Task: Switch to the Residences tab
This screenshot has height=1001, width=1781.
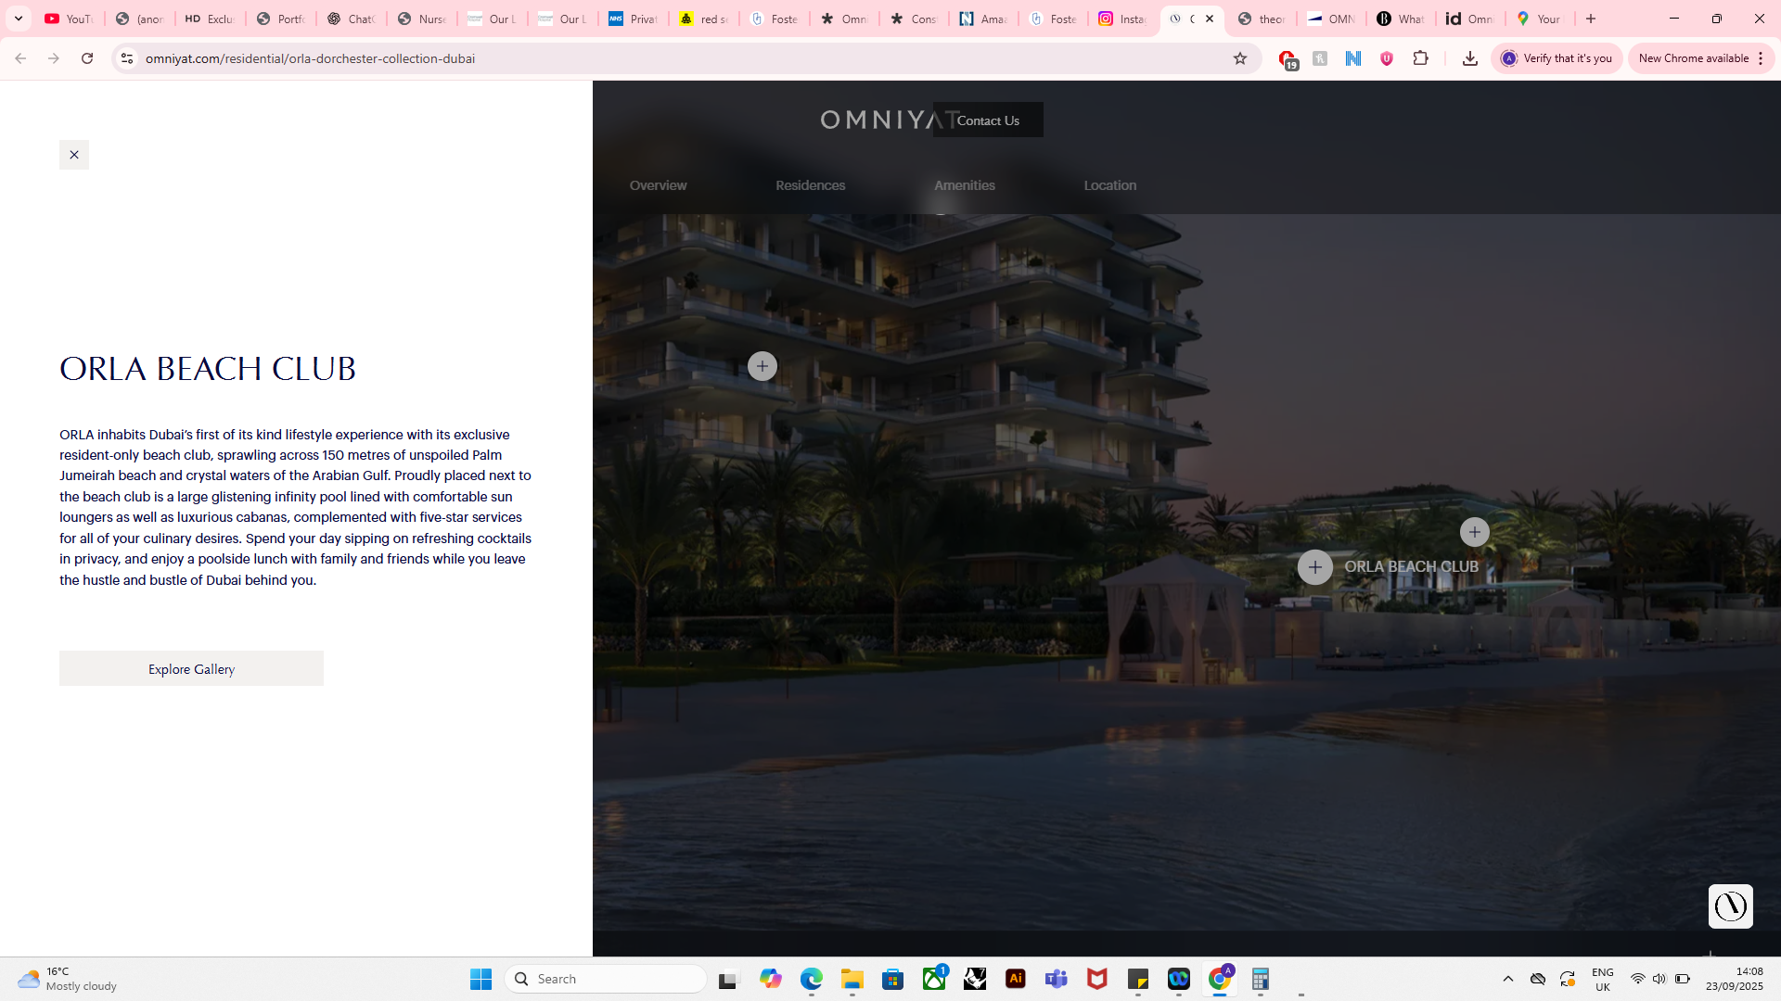Action: click(x=810, y=185)
